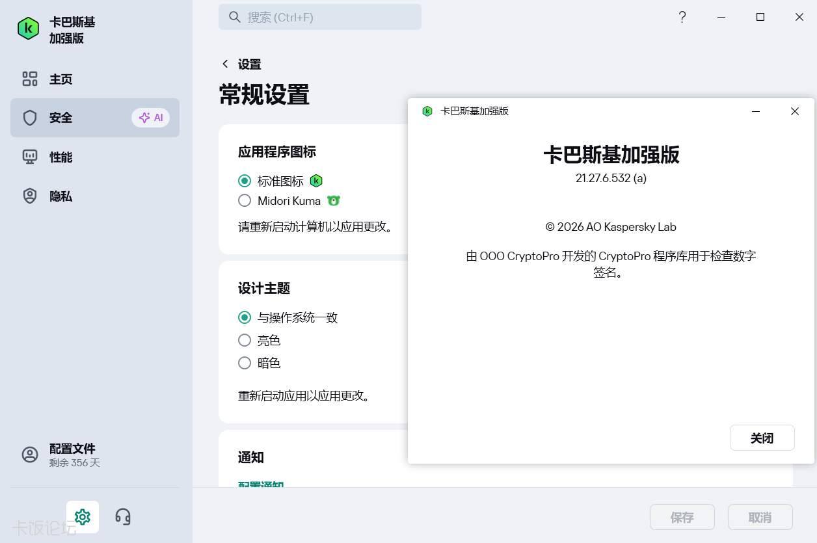Viewport: 817px width, 543px height.
Task: Switch to the 安全 section
Action: [95, 118]
